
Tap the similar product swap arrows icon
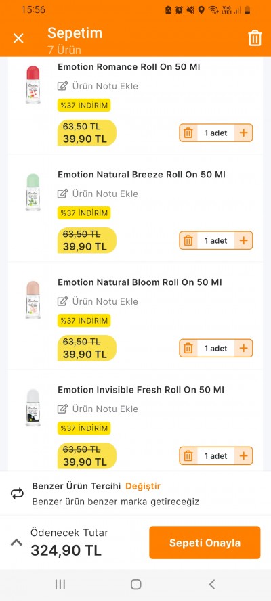(x=17, y=493)
